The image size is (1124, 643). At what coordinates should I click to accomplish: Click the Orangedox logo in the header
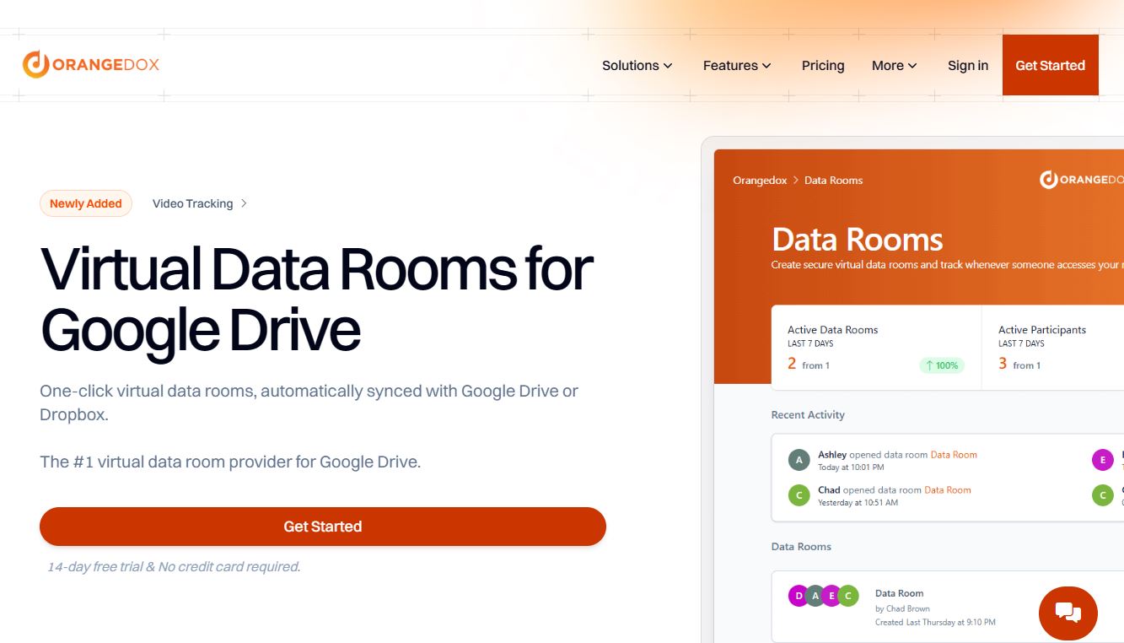(91, 63)
